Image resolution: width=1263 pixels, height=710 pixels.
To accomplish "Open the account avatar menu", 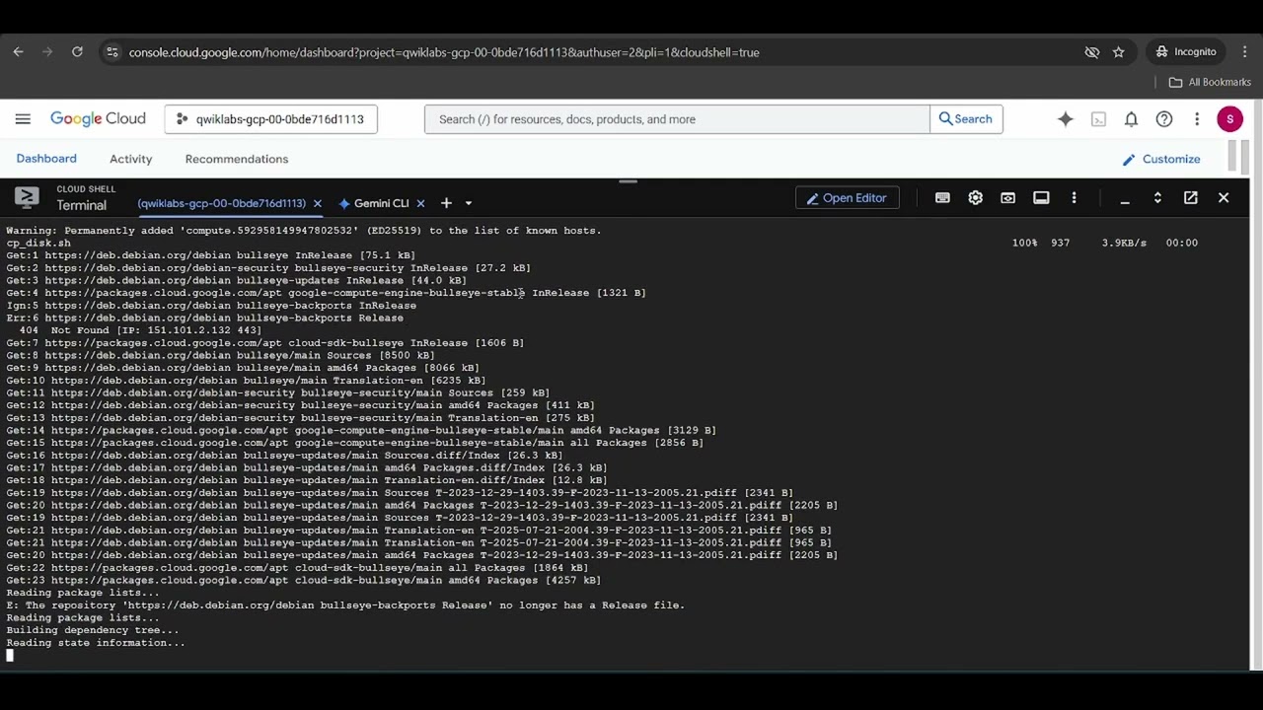I will [x=1229, y=119].
